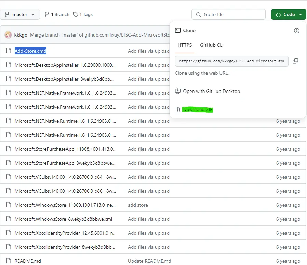Open the 'add store' commit message link
The image size is (307, 265).
coord(138,205)
